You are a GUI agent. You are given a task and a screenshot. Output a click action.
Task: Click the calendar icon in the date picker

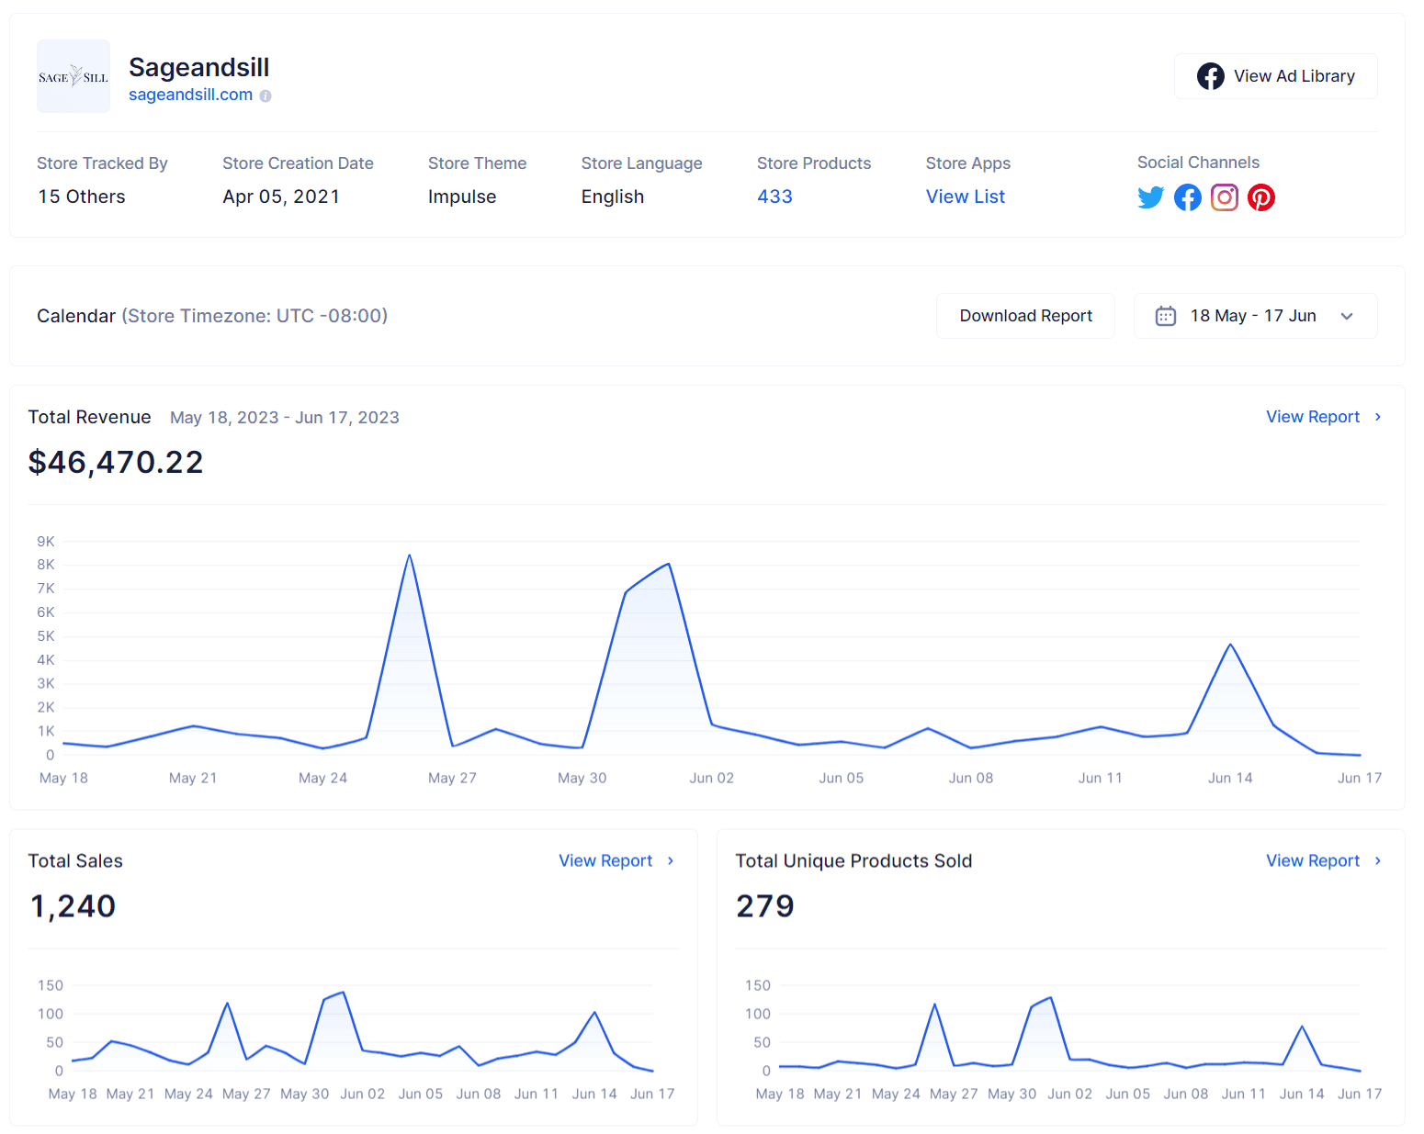tap(1165, 315)
